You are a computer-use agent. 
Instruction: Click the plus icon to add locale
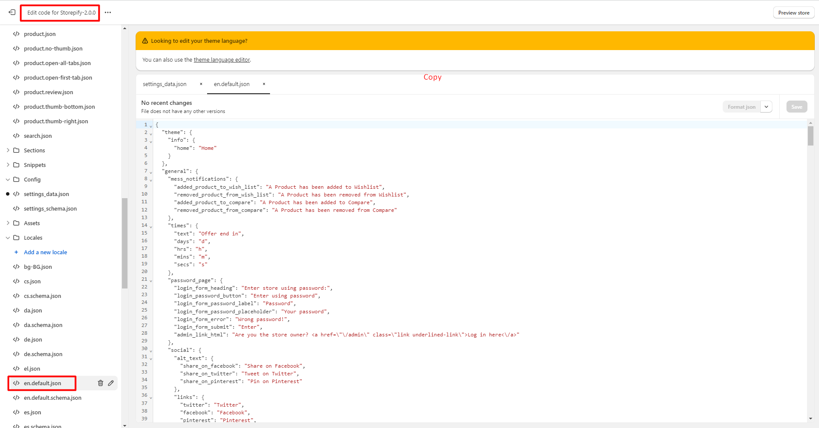16,252
